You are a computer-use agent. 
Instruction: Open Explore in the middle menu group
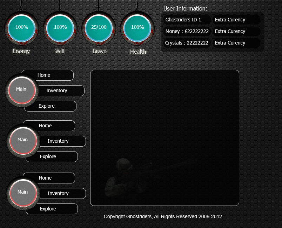[x=52, y=156]
